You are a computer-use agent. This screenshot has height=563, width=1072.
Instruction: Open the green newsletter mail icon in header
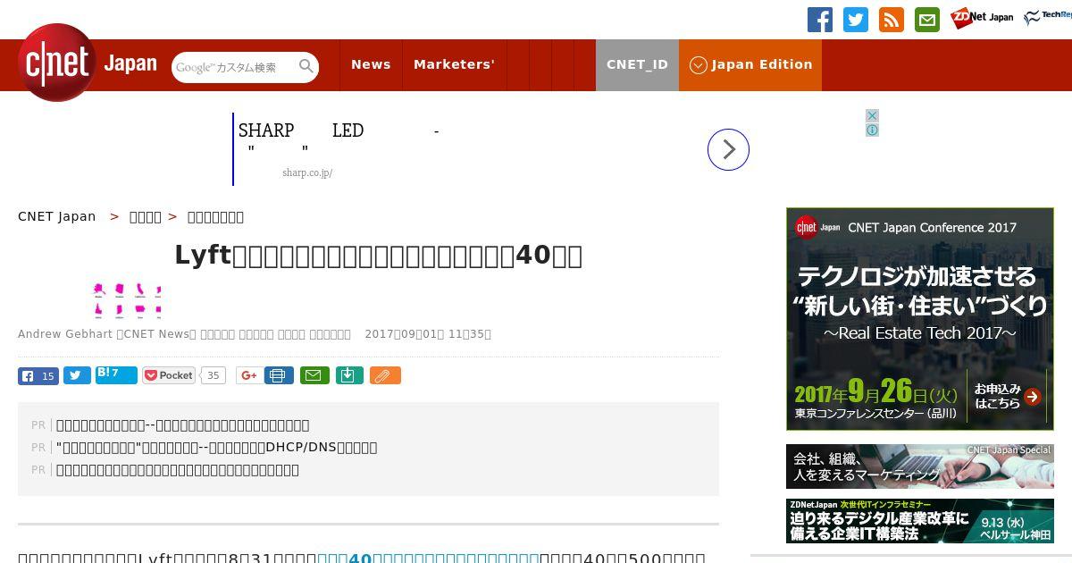click(927, 20)
